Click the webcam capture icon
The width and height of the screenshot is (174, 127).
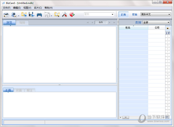click(x=14, y=14)
